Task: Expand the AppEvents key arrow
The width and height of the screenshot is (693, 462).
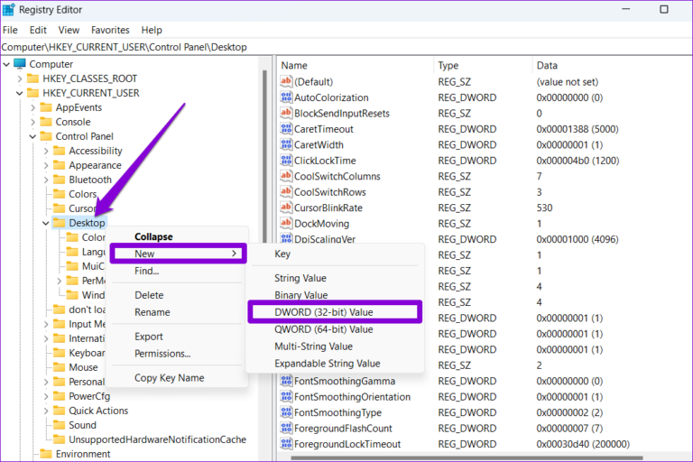Action: (x=33, y=107)
